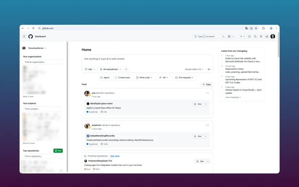
Task: Star the Hmbown/DeepSeek-TUI repository
Action: [200, 161]
